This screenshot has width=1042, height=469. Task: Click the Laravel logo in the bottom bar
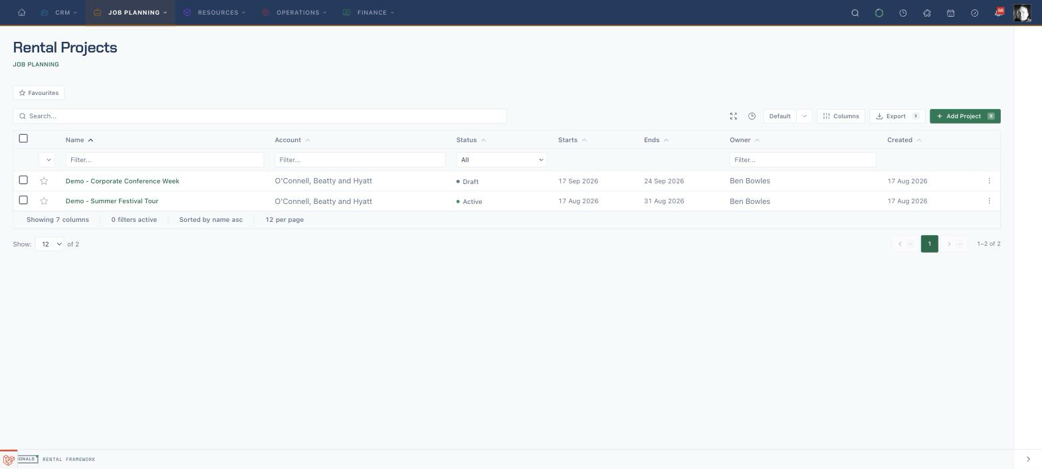pos(9,460)
